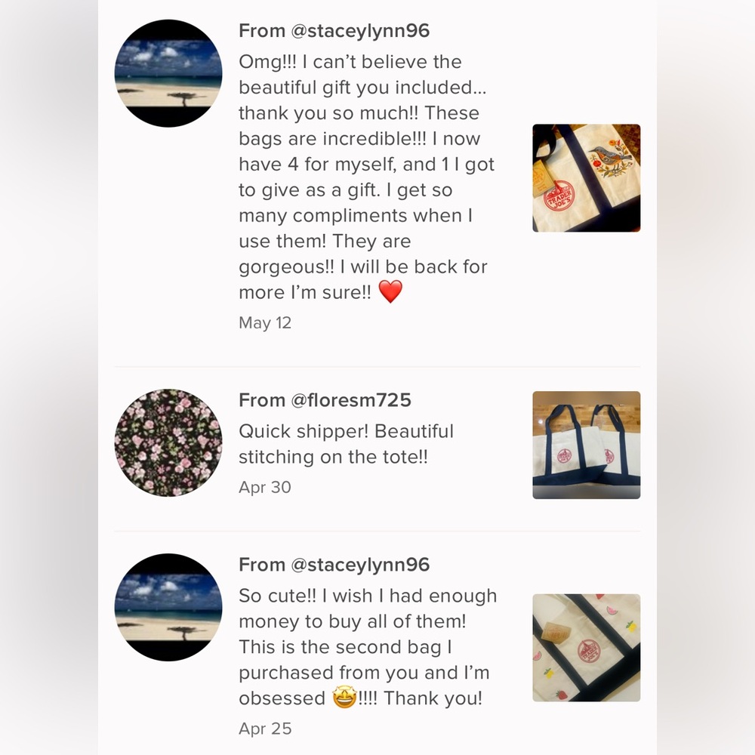Open the bird-embroidered tote bag photo

586,178
